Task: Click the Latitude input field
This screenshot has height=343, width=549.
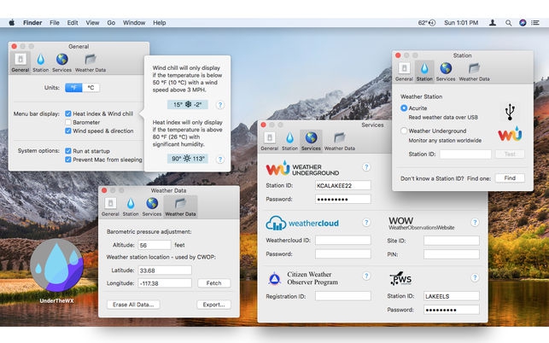Action: [165, 270]
